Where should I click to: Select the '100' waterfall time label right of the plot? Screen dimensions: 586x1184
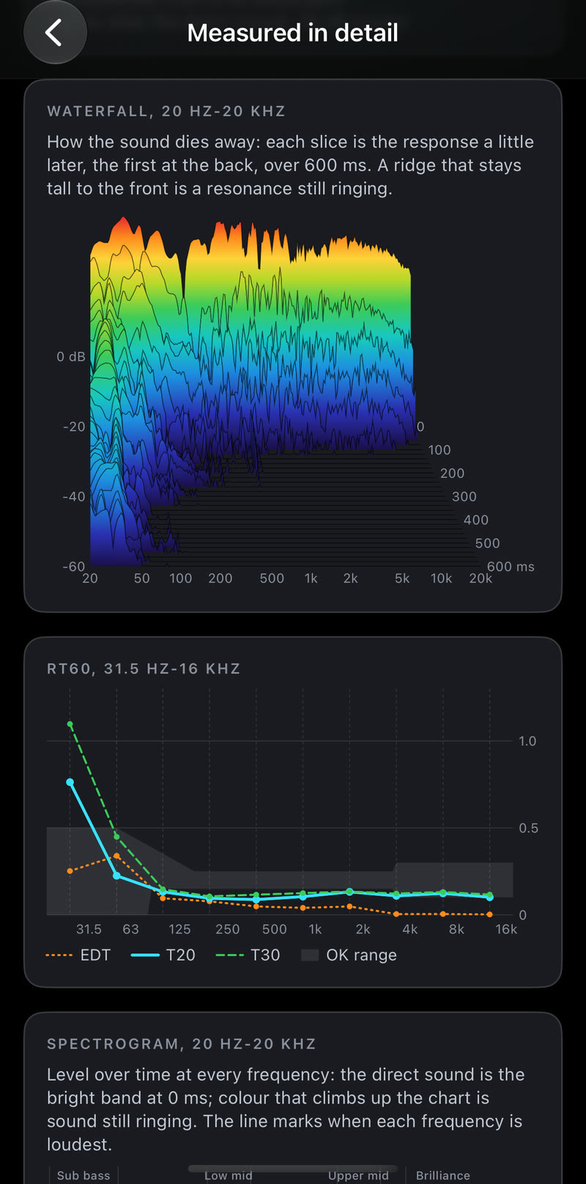[x=439, y=450]
